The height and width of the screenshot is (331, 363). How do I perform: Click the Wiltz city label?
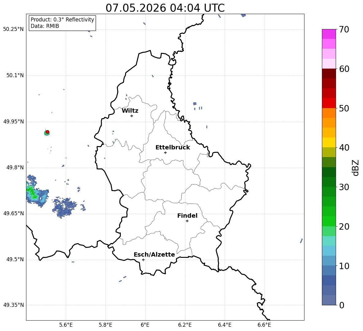(x=130, y=111)
